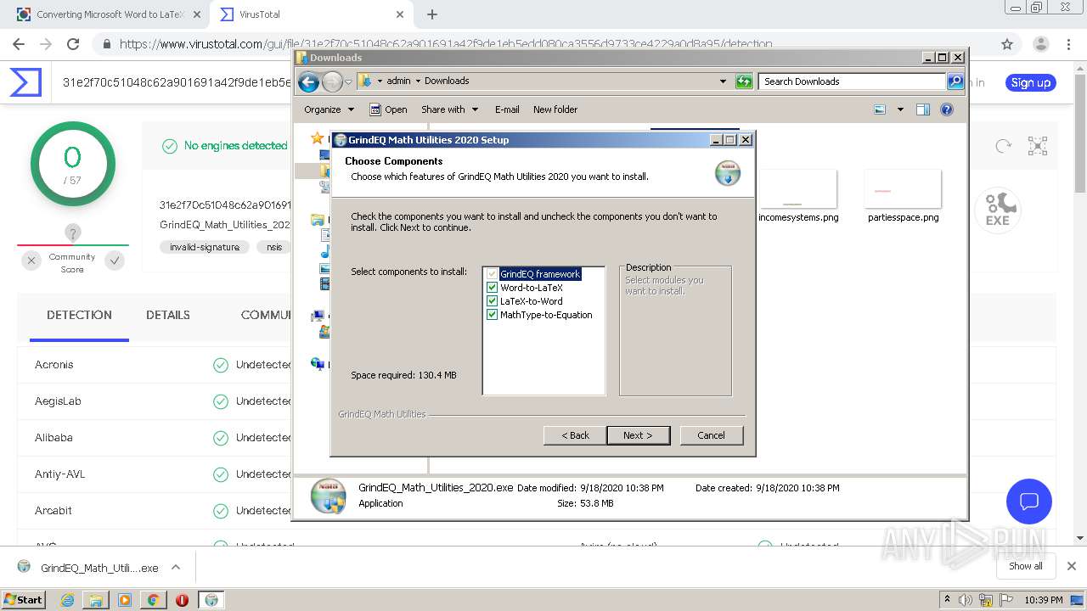The image size is (1087, 611).
Task: Click the Chrome taskbar icon
Action: click(153, 600)
